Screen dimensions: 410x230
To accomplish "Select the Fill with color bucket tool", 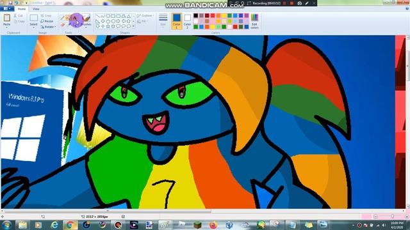I will point(68,18).
